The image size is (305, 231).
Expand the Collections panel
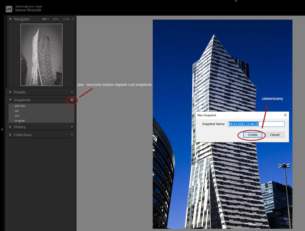coord(10,135)
